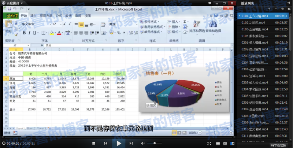The height and width of the screenshot is (148, 293).
Task: Open the font size dropdown showing 12
Action: coord(61,24)
